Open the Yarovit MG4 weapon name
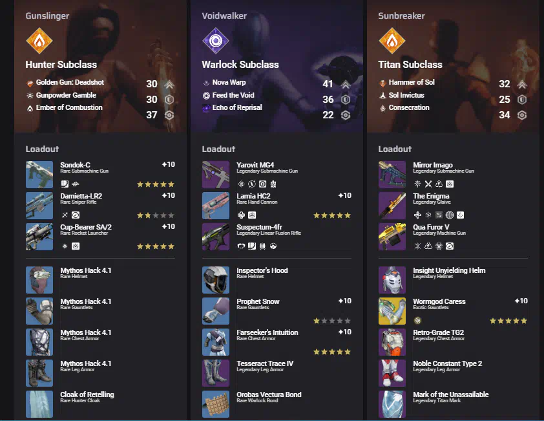544x421 pixels. [x=255, y=165]
